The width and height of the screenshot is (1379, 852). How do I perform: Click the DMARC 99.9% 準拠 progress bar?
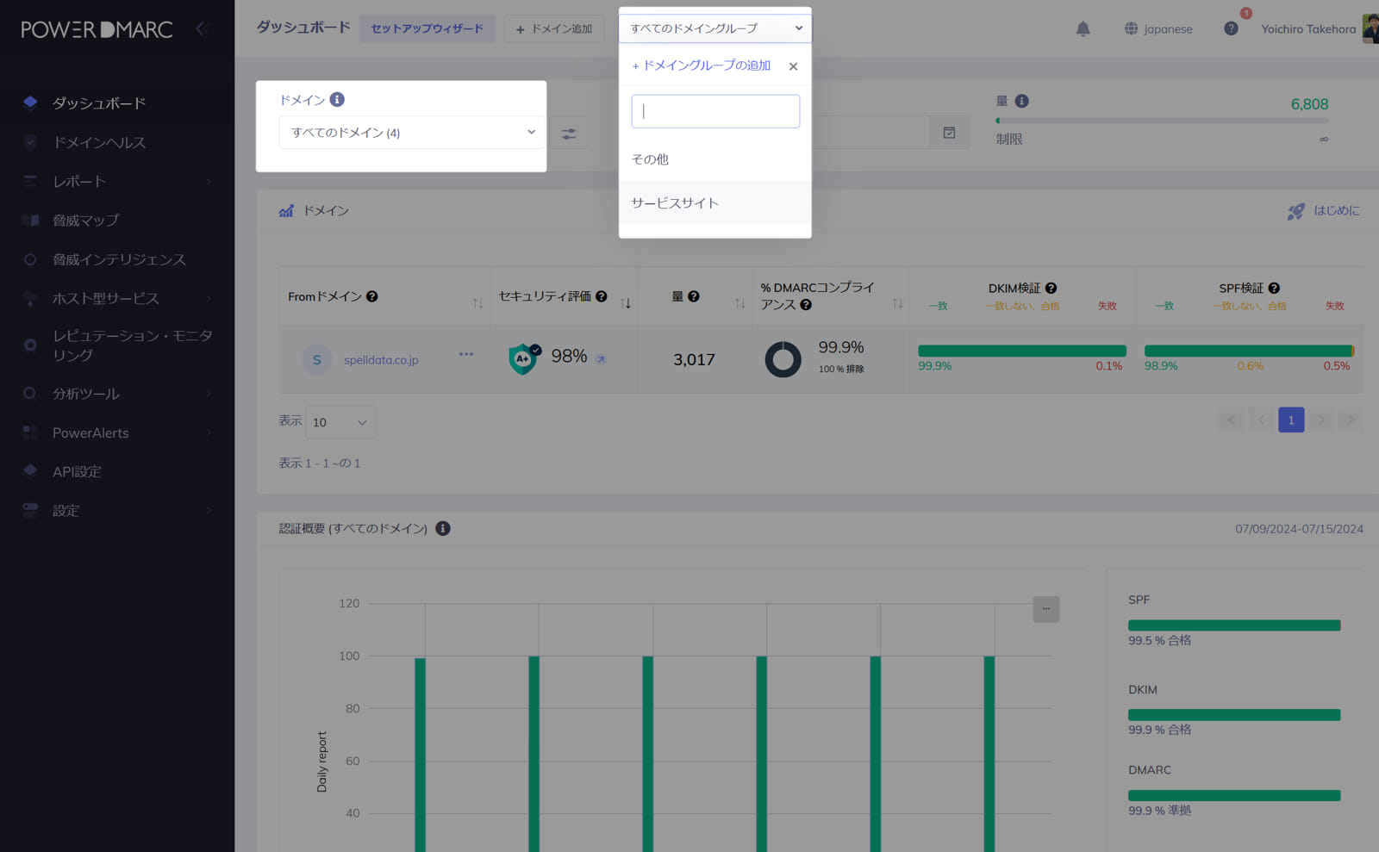[x=1234, y=796]
